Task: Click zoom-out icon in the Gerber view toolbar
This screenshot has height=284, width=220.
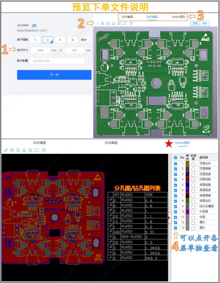Action: pos(18,150)
